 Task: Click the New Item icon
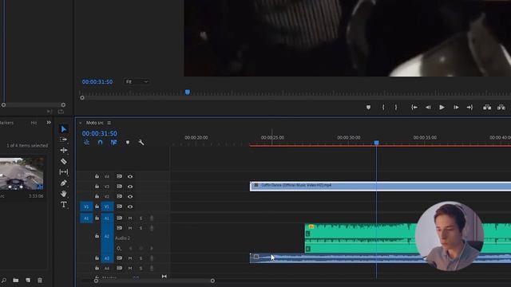click(28, 280)
